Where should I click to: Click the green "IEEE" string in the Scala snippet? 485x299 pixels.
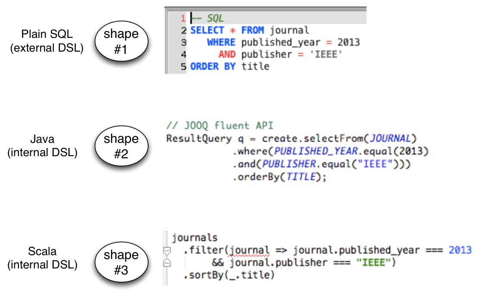[374, 262]
